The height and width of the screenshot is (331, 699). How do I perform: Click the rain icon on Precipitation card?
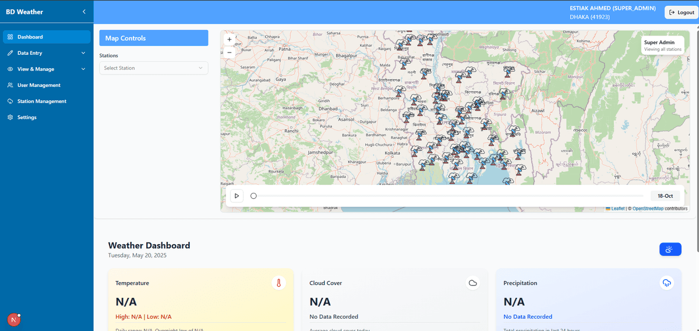click(x=666, y=283)
